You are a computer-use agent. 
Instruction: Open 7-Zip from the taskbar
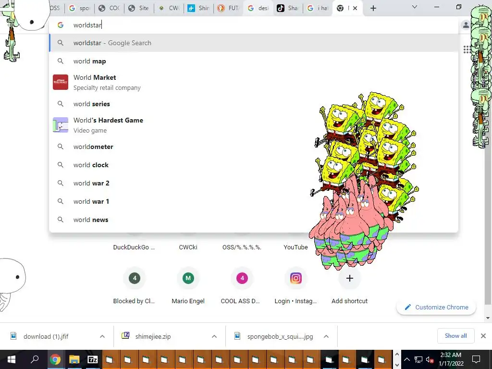click(x=93, y=359)
